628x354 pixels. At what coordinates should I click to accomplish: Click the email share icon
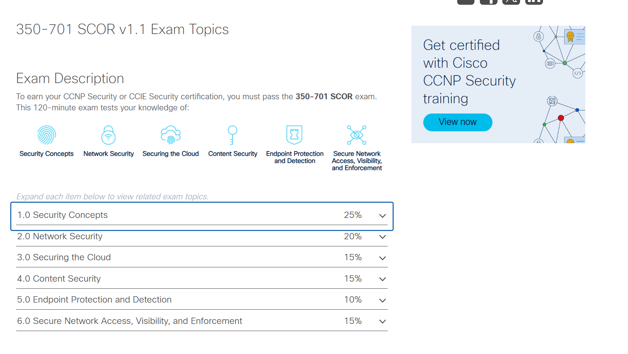(465, 2)
